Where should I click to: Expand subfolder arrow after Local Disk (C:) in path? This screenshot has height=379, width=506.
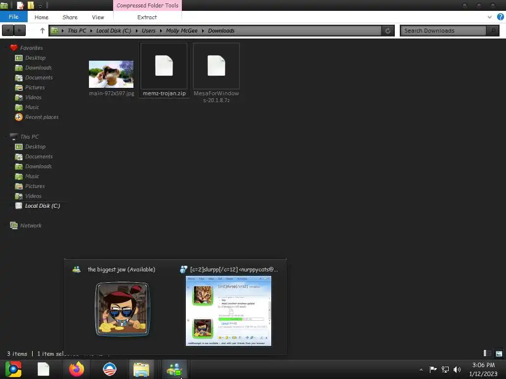pyautogui.click(x=136, y=31)
